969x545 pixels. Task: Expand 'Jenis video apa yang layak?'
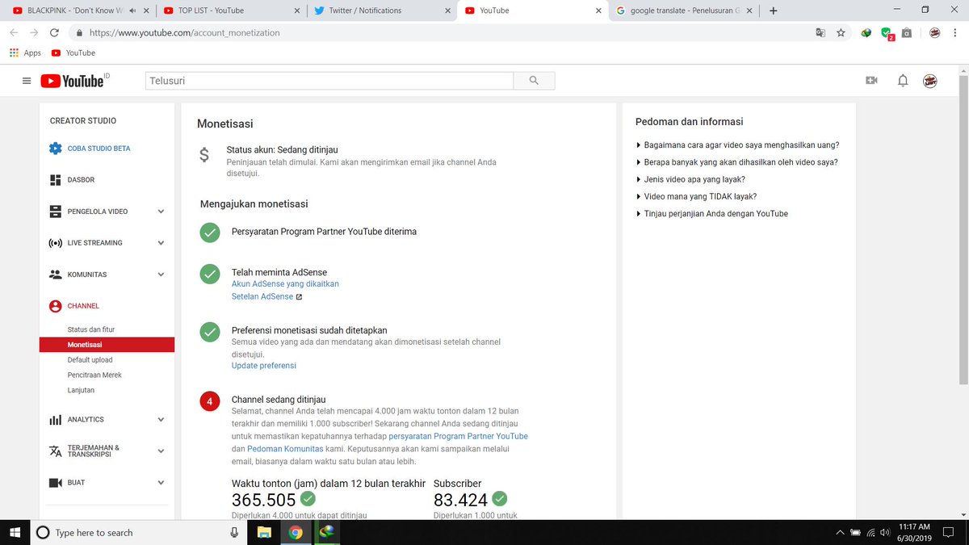(x=690, y=179)
